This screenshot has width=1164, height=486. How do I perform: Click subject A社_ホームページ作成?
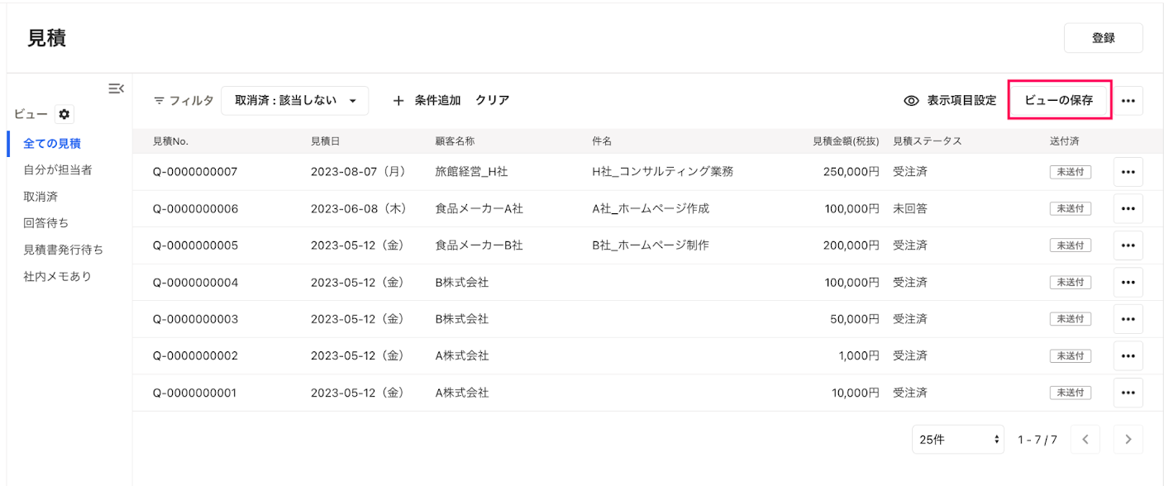[651, 208]
